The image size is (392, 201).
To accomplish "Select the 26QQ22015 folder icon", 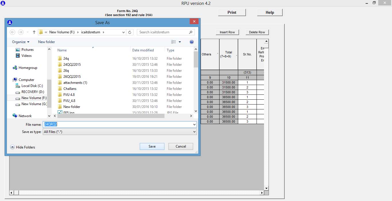I will pos(60,77).
